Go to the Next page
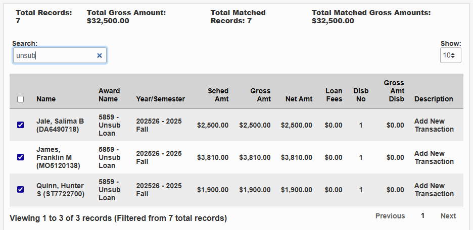This screenshot has height=230, width=473. 448,216
